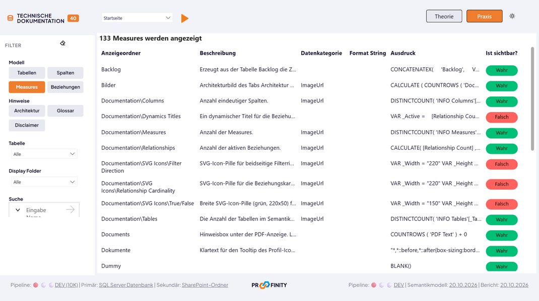Click 'Anzahl der aktiven Beziehungen.' description
The width and height of the screenshot is (539, 301).
[x=240, y=148]
